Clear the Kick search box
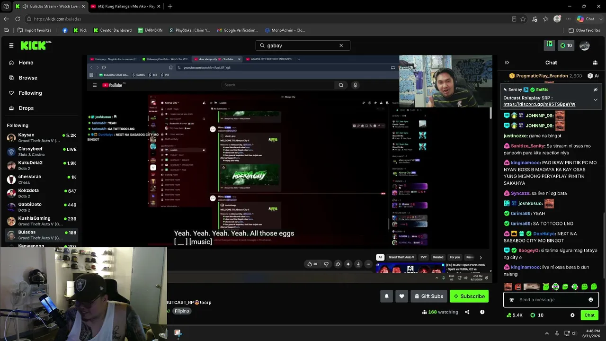This screenshot has width=606, height=341. pos(341,45)
